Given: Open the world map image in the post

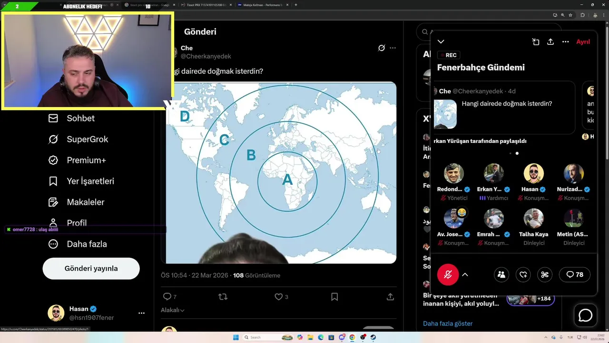Looking at the screenshot, I should (281, 172).
